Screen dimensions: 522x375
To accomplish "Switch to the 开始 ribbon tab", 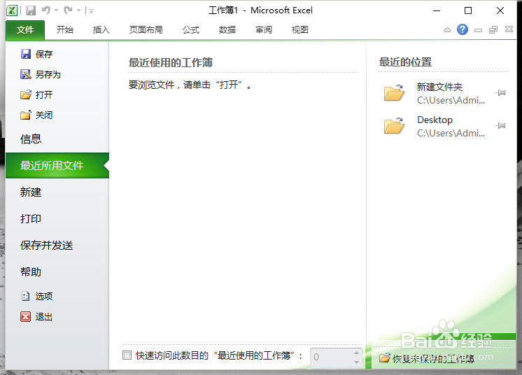I will click(65, 30).
